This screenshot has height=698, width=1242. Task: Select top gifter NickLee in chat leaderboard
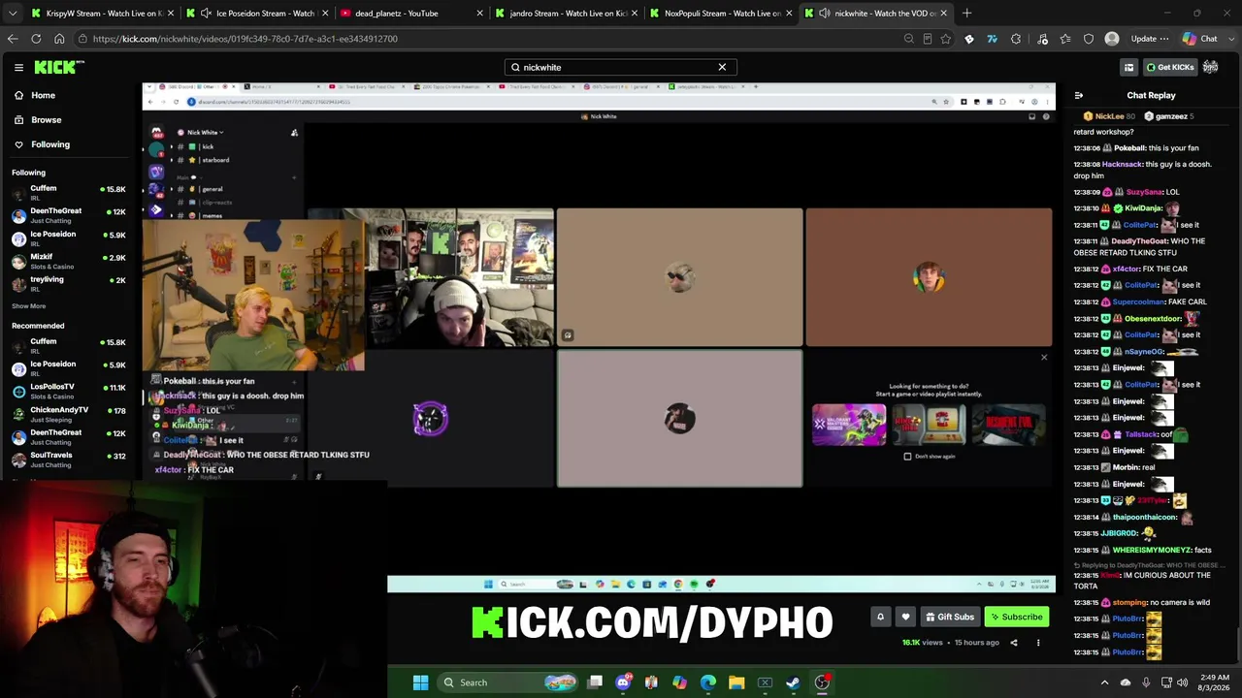click(1109, 116)
